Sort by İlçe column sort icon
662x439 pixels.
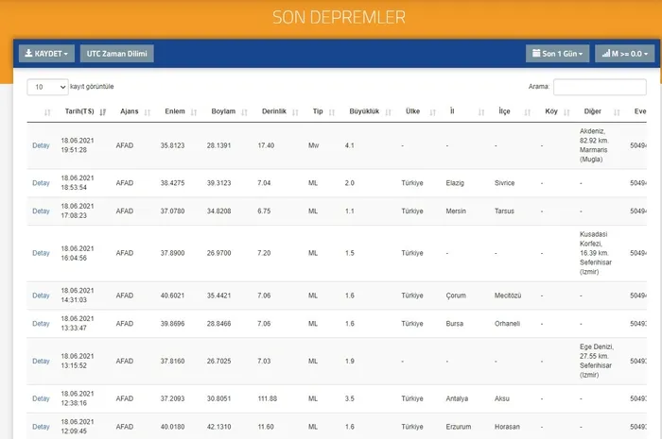coord(527,112)
